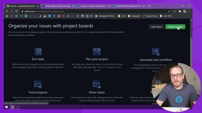Click the Share status icon

click(97, 84)
